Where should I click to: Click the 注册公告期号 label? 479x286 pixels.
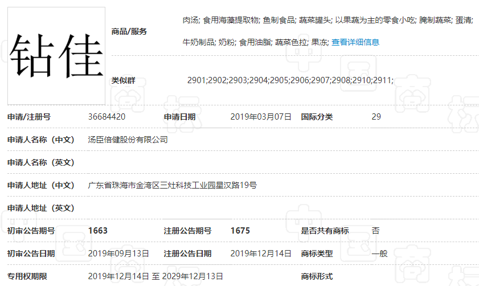point(187,231)
